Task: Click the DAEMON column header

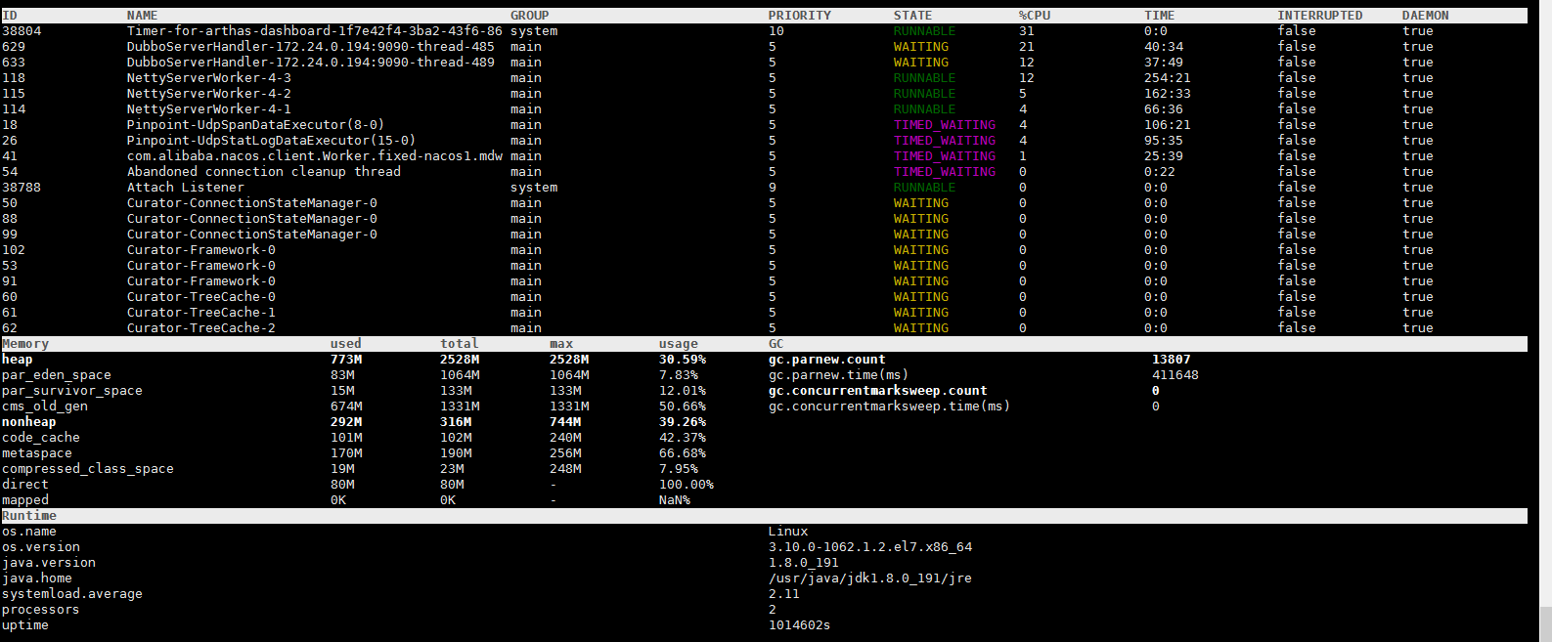Action: click(x=1425, y=16)
